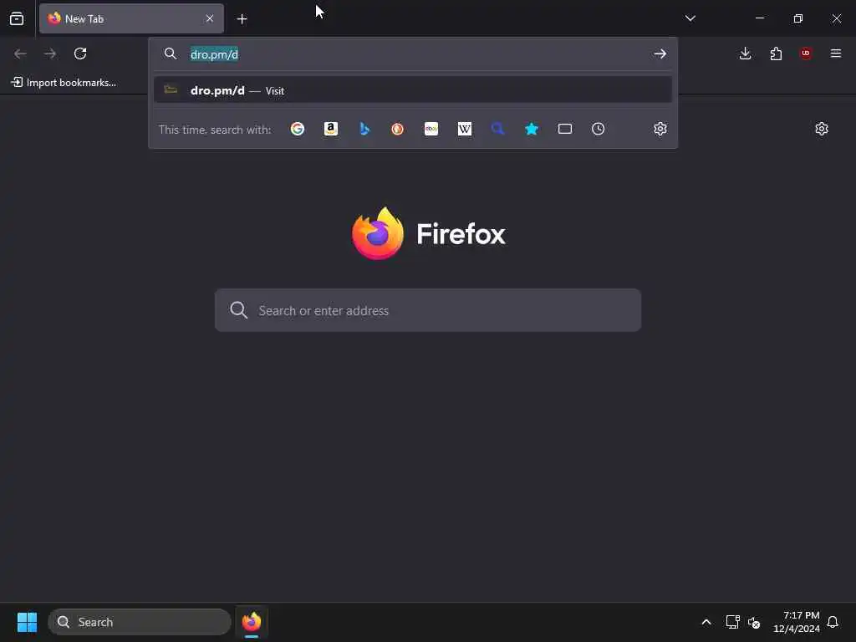Viewport: 856px width, 642px height.
Task: Go back one page
Action: pos(20,53)
